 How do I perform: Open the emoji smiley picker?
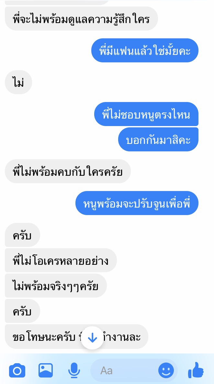pyautogui.click(x=166, y=371)
